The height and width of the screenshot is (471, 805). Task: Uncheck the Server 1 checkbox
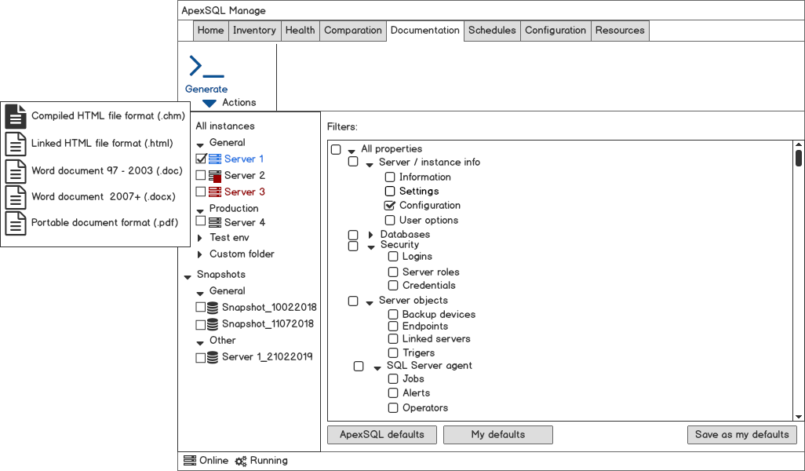pos(201,159)
